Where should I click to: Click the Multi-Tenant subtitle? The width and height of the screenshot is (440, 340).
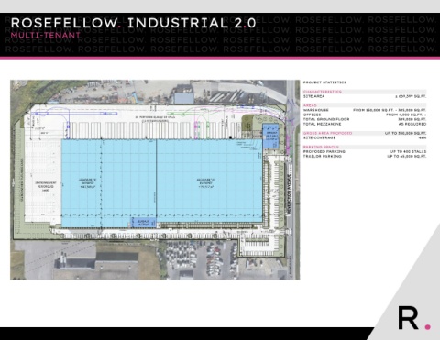(x=45, y=35)
